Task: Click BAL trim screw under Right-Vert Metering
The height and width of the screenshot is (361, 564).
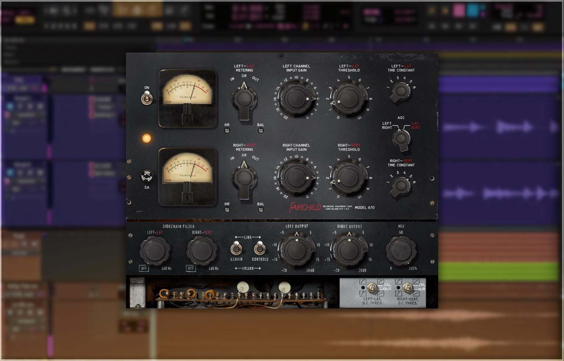Action: tap(261, 210)
